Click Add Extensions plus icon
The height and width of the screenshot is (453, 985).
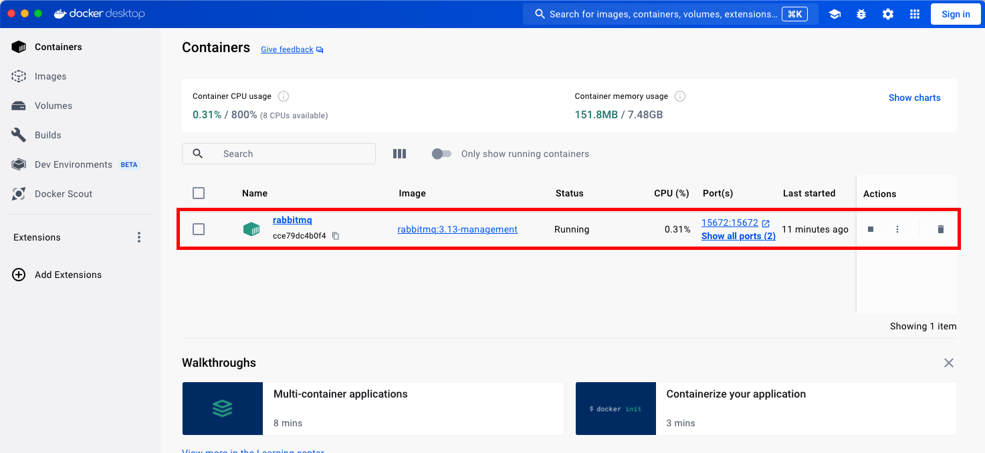pos(19,275)
